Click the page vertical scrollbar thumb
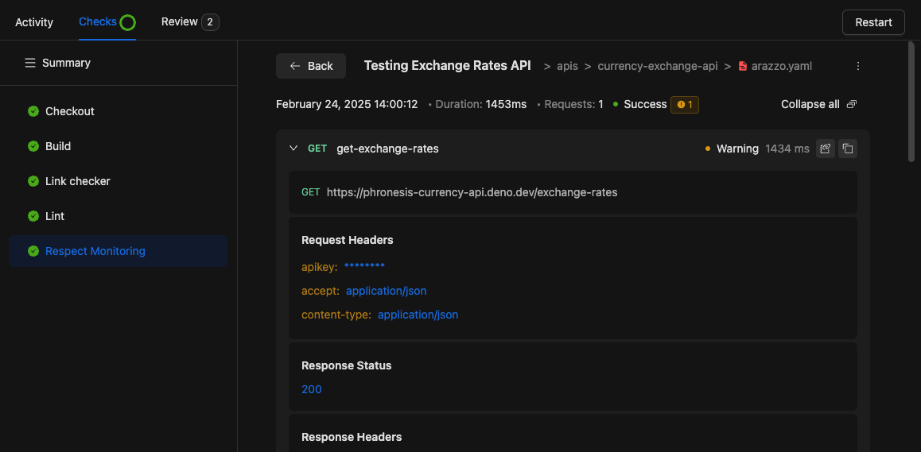The height and width of the screenshot is (452, 921). pyautogui.click(x=911, y=101)
